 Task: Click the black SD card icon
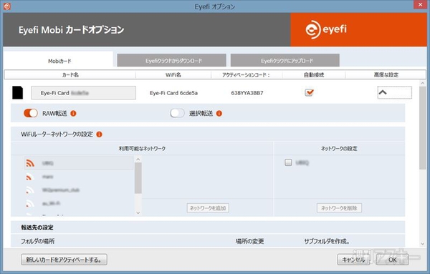coord(17,92)
